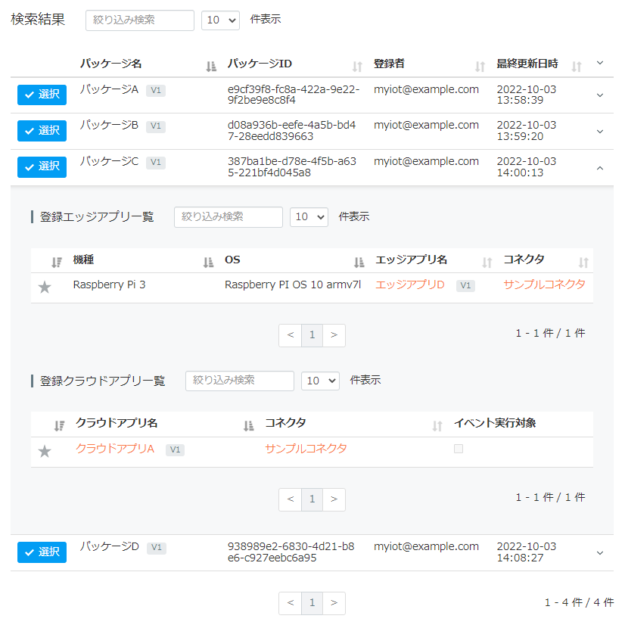Sort edge app list by 機種 column
The width and height of the screenshot is (625, 625).
(x=208, y=263)
